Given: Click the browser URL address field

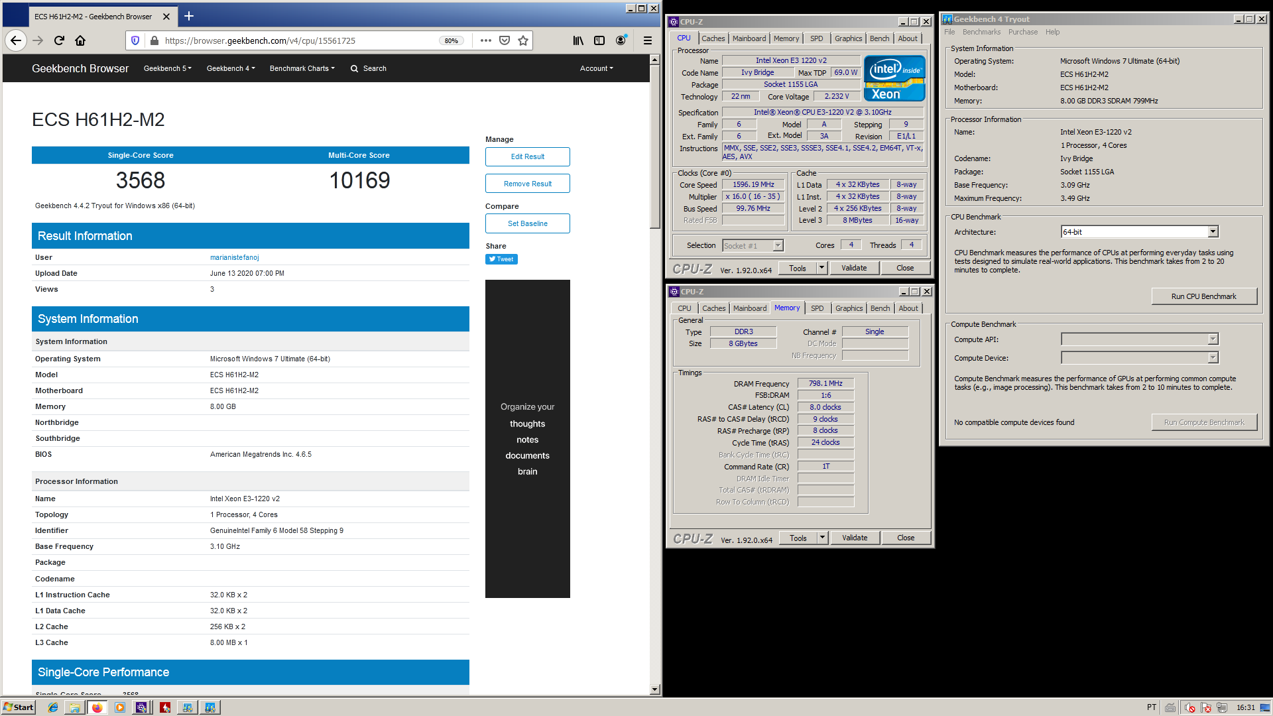Looking at the screenshot, I should point(298,40).
